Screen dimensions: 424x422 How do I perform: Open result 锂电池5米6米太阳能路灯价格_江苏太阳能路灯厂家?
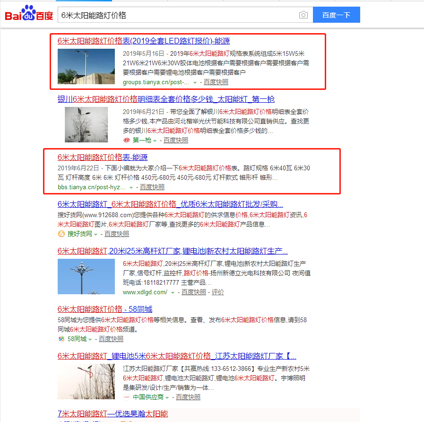tap(177, 356)
